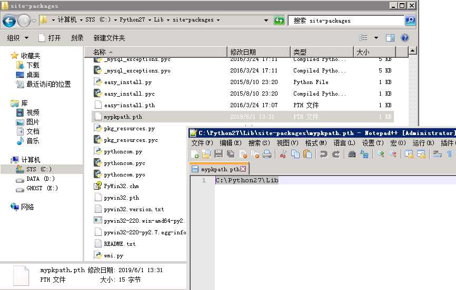456x290 pixels.
Task: Select the pywin32.pth file
Action: (x=121, y=198)
